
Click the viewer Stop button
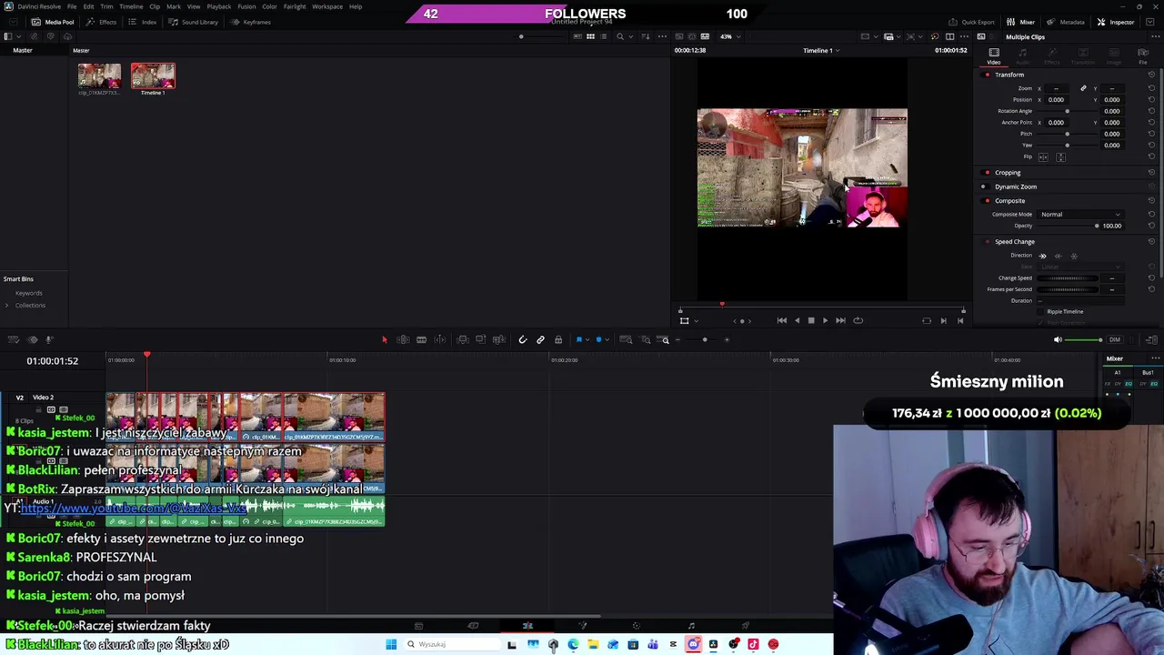pyautogui.click(x=811, y=320)
